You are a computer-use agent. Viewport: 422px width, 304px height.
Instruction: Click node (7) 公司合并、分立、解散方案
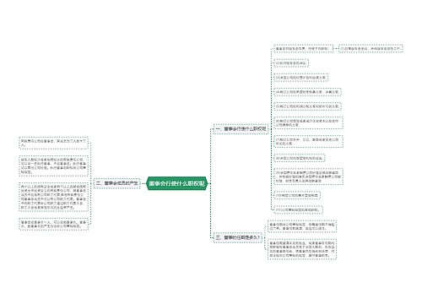tap(308, 141)
